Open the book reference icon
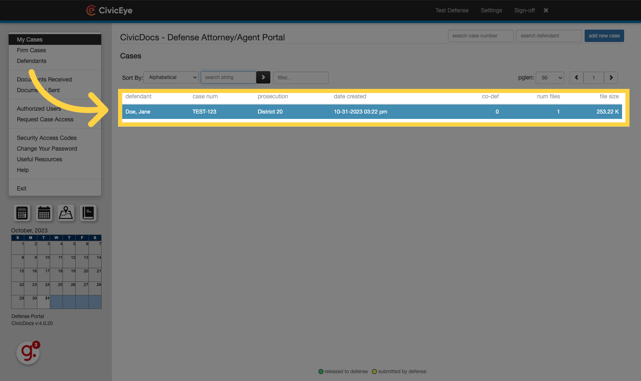This screenshot has width=641, height=381. tap(88, 213)
